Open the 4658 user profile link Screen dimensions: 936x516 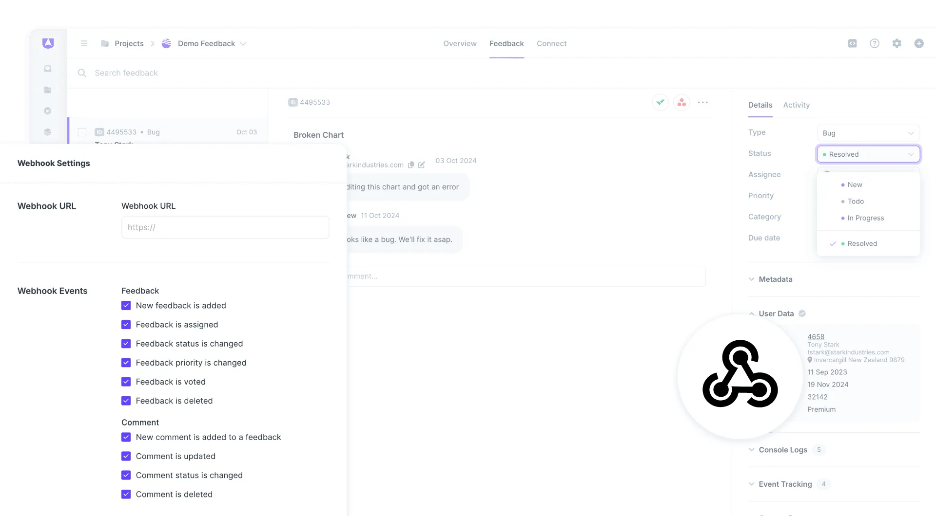[x=815, y=336]
